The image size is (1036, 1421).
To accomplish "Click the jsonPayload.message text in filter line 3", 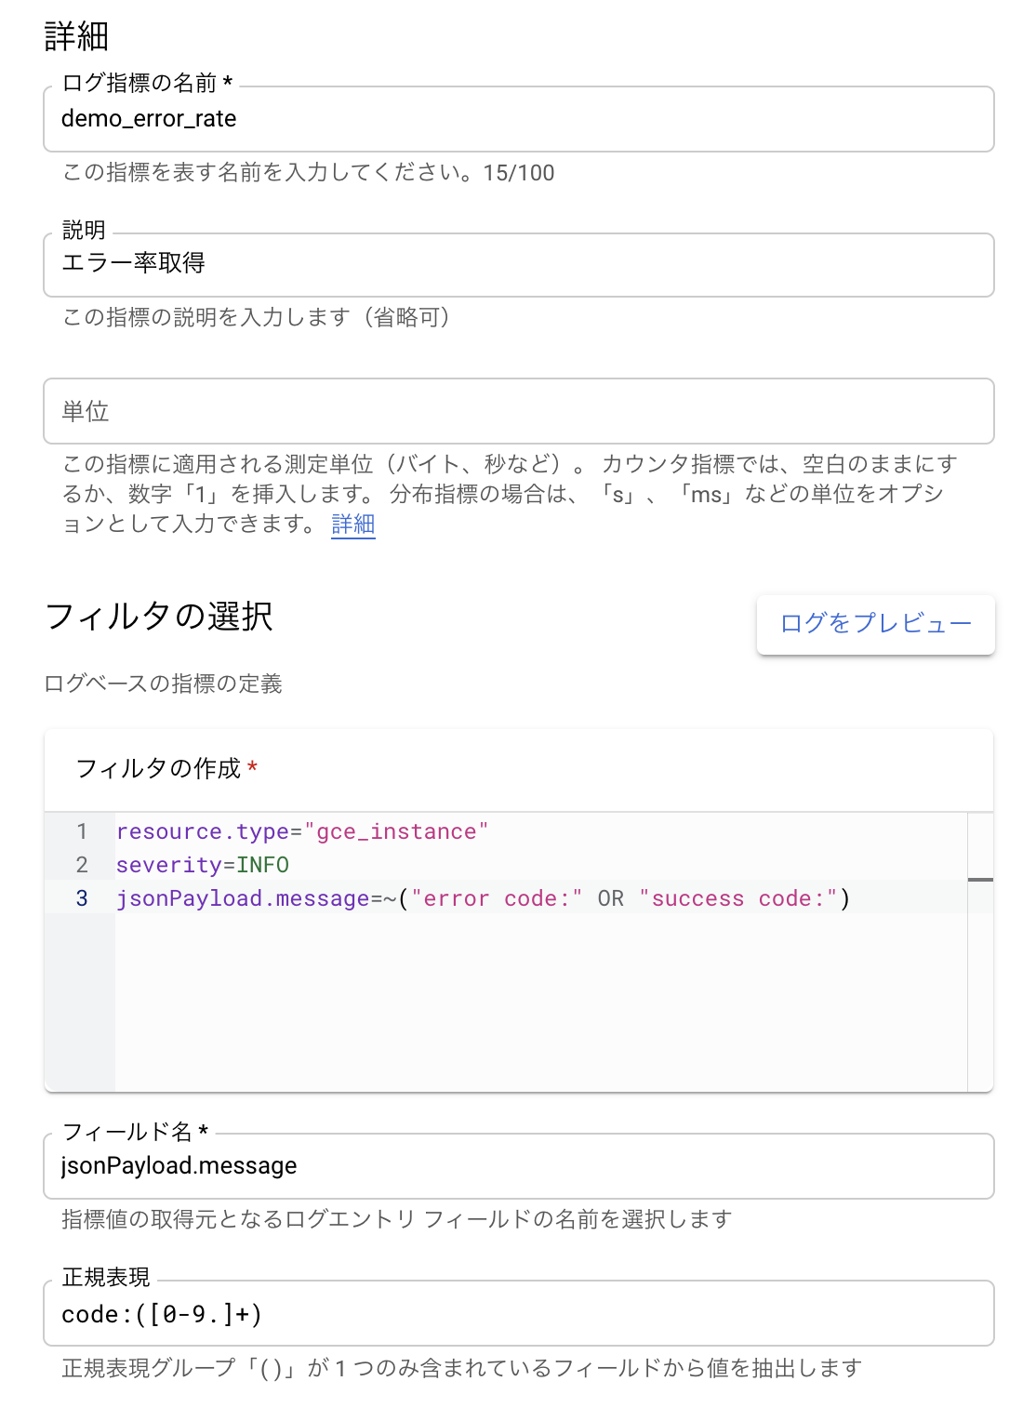I will coord(243,898).
